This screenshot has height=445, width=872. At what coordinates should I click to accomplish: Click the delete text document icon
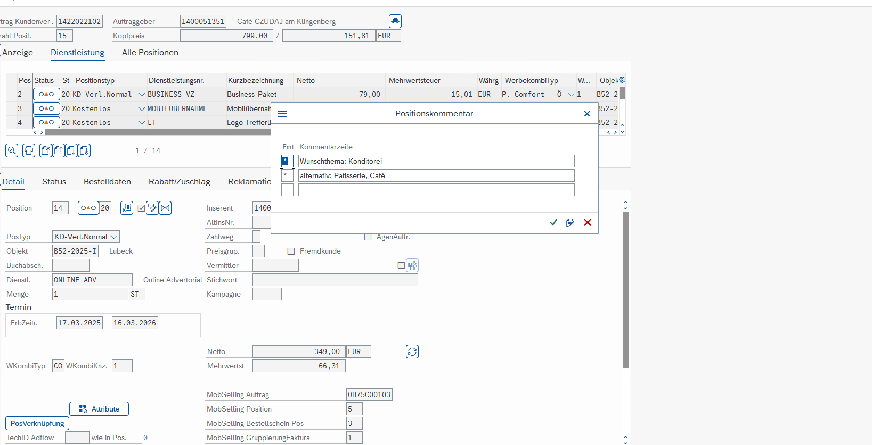[x=127, y=208]
